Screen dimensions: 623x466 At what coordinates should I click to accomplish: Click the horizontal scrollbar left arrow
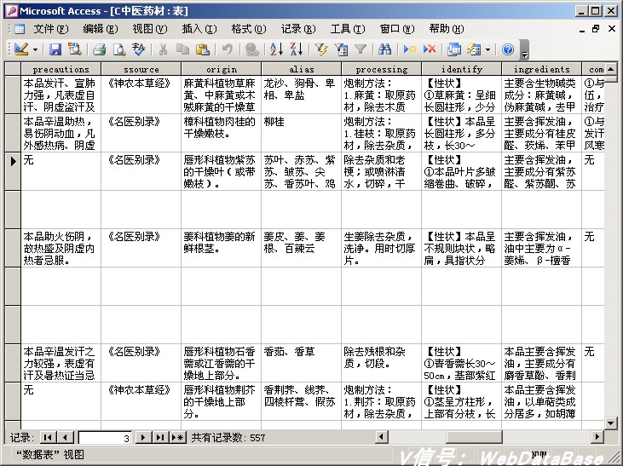coord(382,437)
